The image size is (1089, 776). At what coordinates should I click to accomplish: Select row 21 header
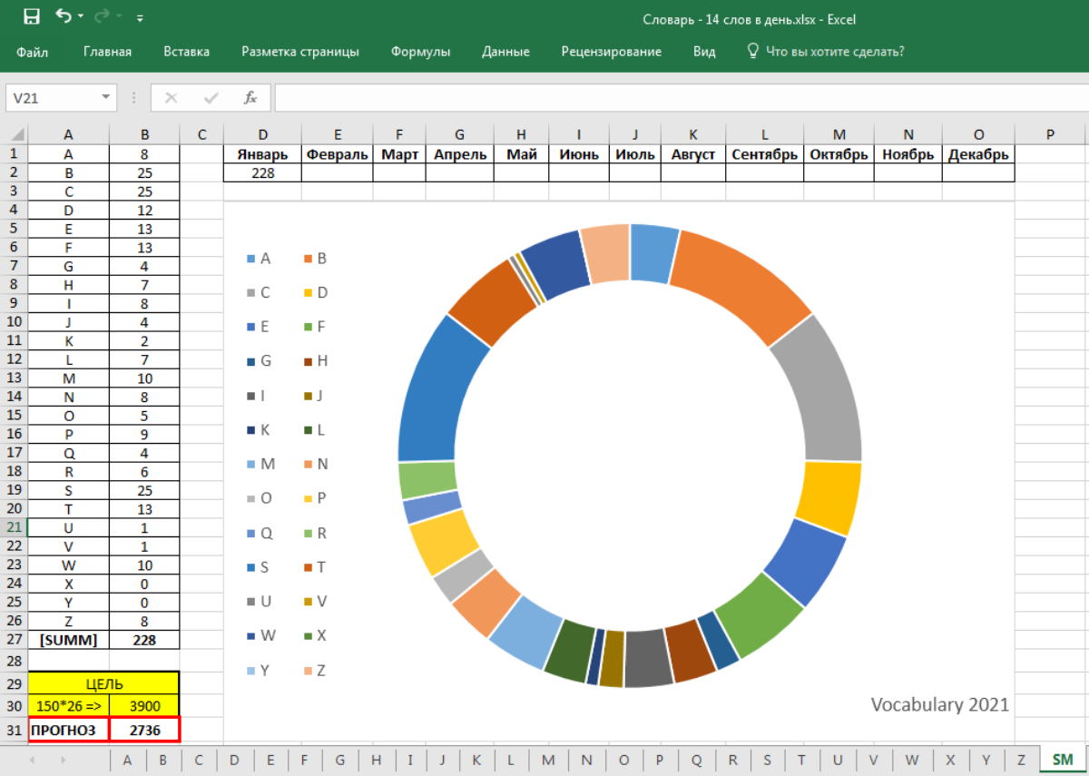pyautogui.click(x=14, y=527)
